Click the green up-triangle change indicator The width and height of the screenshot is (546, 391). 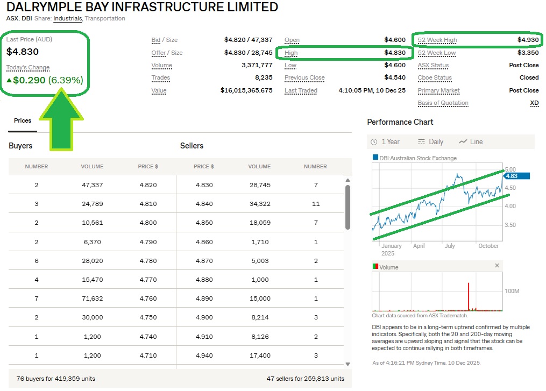pyautogui.click(x=9, y=81)
